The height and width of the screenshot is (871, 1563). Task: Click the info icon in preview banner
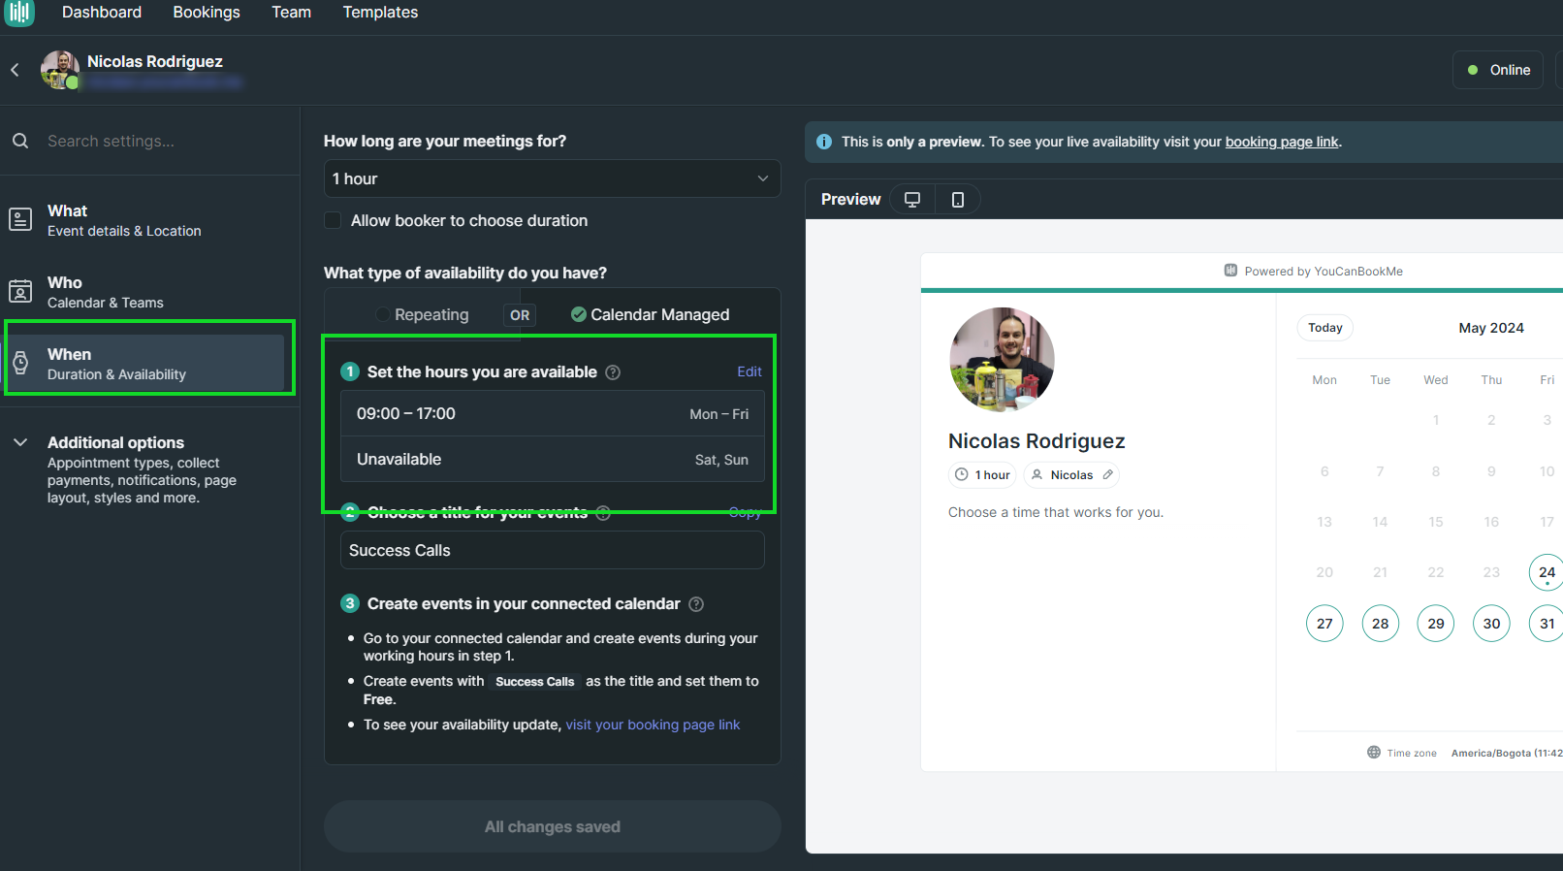tap(824, 142)
